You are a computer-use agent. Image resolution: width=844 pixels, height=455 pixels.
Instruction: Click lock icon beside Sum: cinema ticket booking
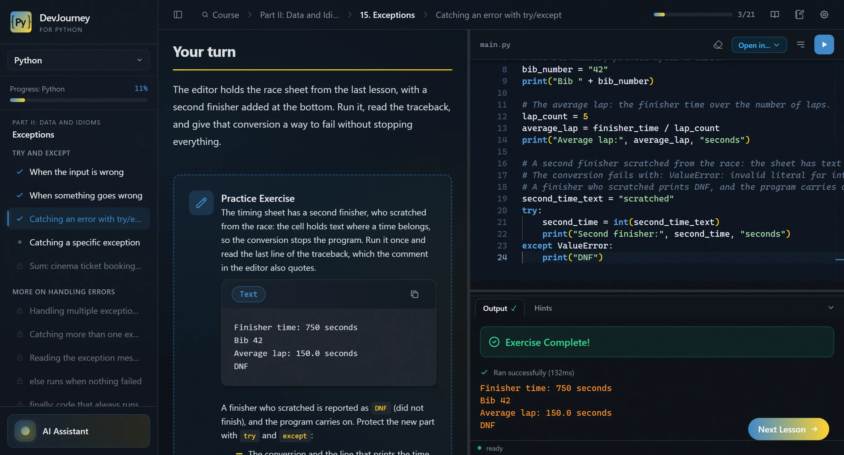20,266
